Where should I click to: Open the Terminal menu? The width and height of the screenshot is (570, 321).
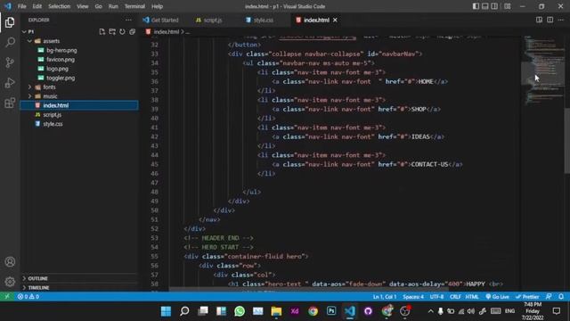coord(134,6)
